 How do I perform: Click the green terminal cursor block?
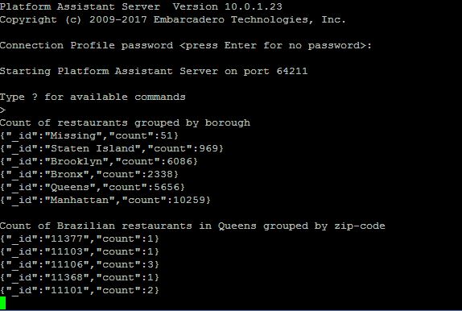point(2,303)
